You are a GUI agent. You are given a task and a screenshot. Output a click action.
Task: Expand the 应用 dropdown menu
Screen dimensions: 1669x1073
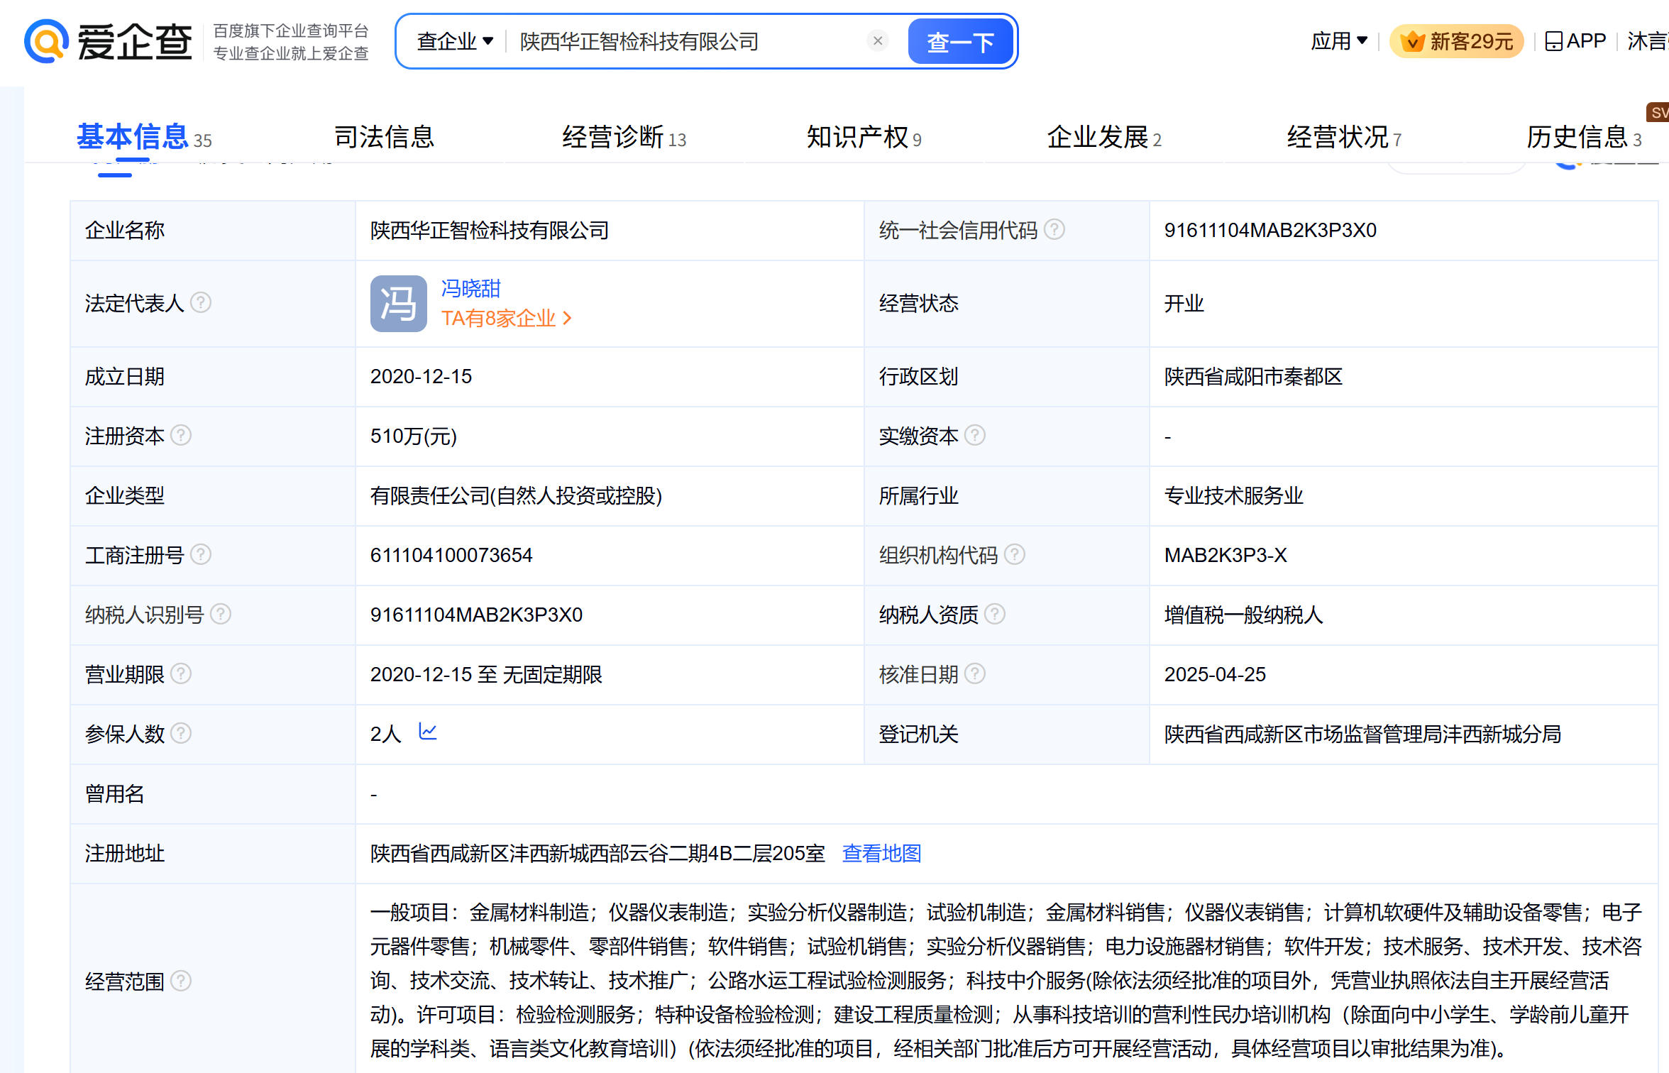[1338, 41]
